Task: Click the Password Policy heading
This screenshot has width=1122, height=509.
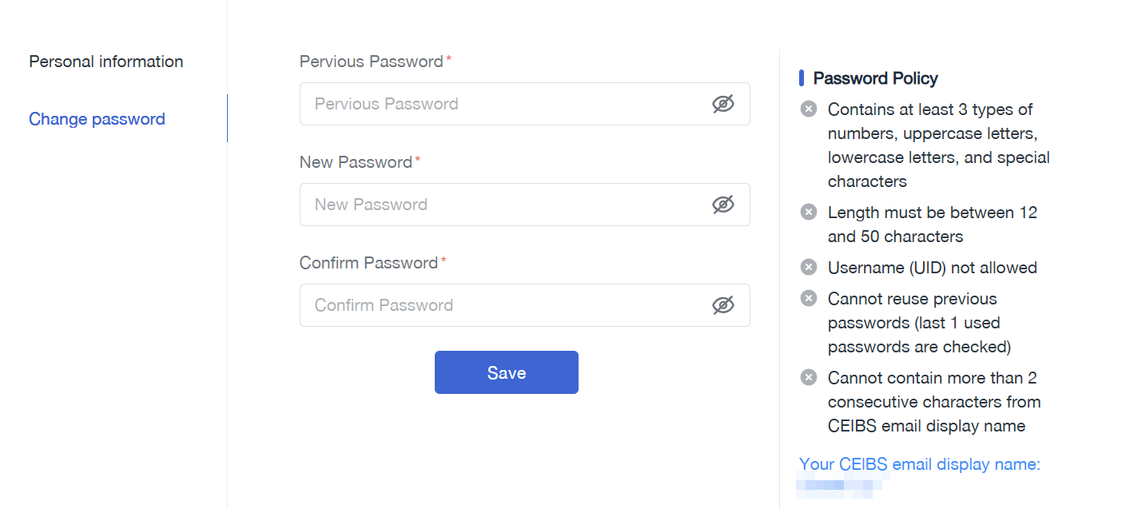Action: 875,78
